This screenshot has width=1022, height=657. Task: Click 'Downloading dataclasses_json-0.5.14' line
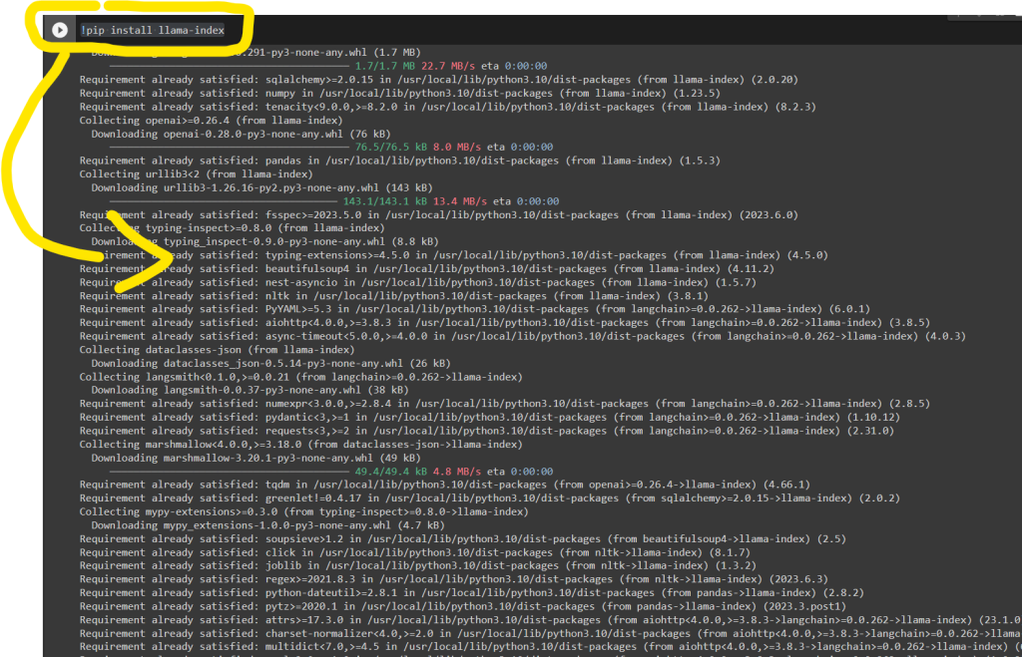pos(270,363)
